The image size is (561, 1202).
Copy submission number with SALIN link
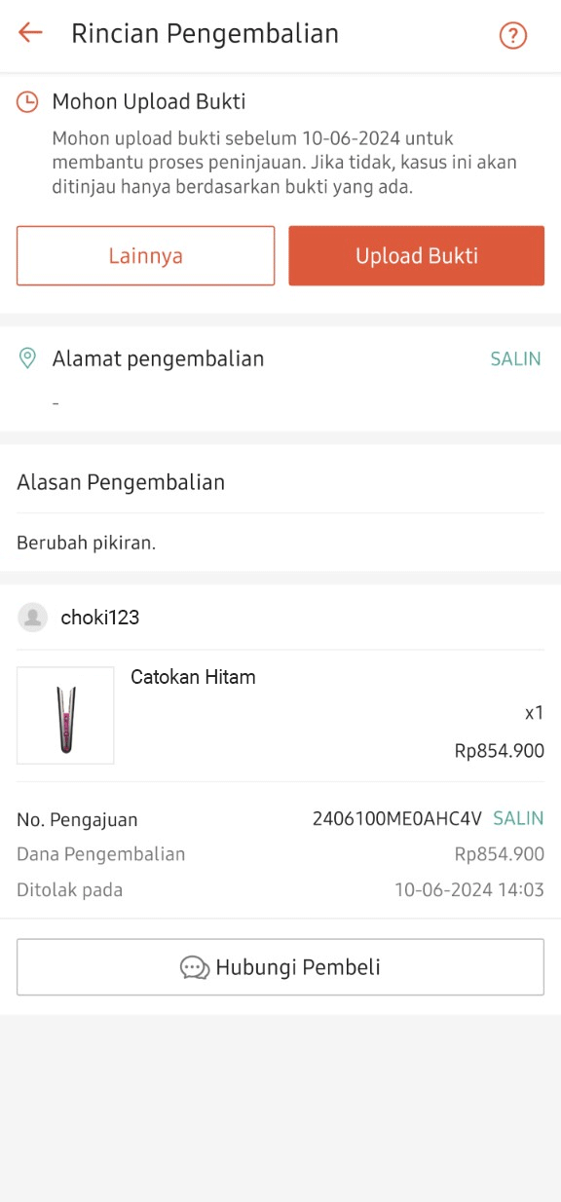click(x=517, y=818)
